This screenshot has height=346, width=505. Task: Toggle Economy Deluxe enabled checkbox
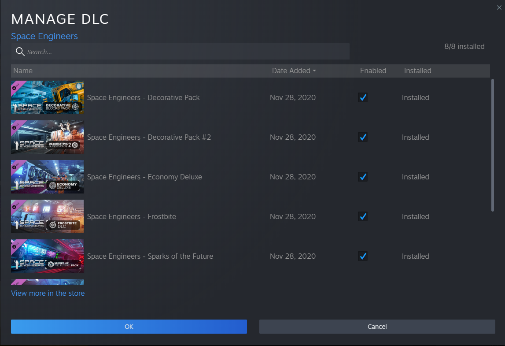(x=363, y=177)
